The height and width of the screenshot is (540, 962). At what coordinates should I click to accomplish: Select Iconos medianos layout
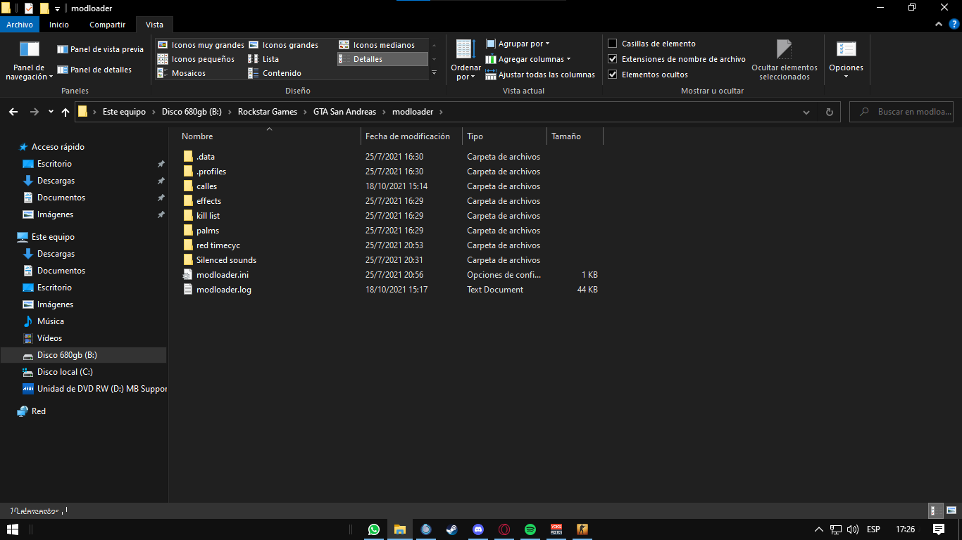coord(377,45)
